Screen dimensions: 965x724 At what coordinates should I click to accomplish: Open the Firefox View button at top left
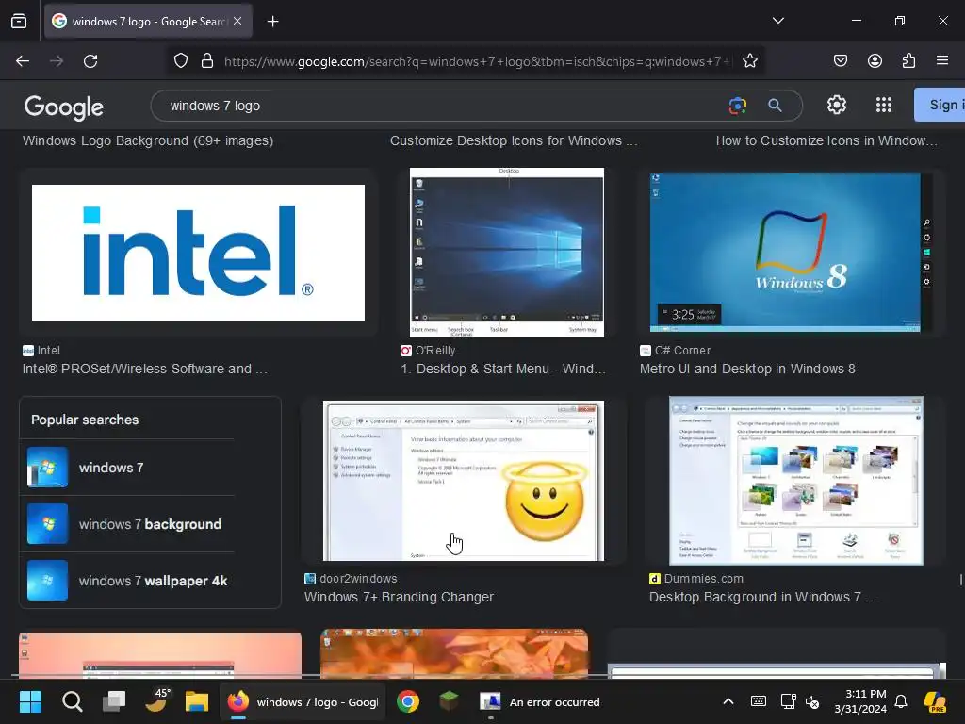click(x=19, y=21)
